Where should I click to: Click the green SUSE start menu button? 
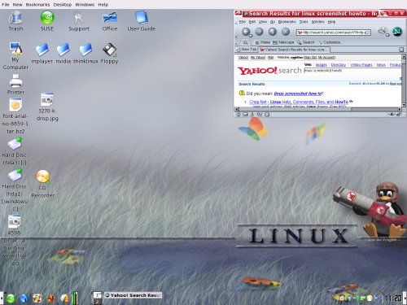coord(11,298)
